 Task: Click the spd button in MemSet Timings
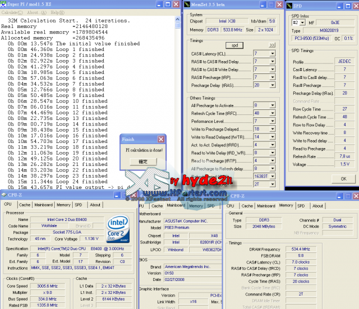click(234, 45)
